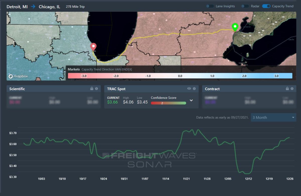Click the Scientific panel lock icon

pos(92,89)
